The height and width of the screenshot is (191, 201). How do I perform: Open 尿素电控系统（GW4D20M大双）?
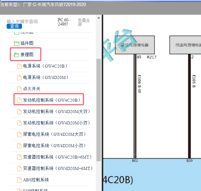click(x=54, y=134)
